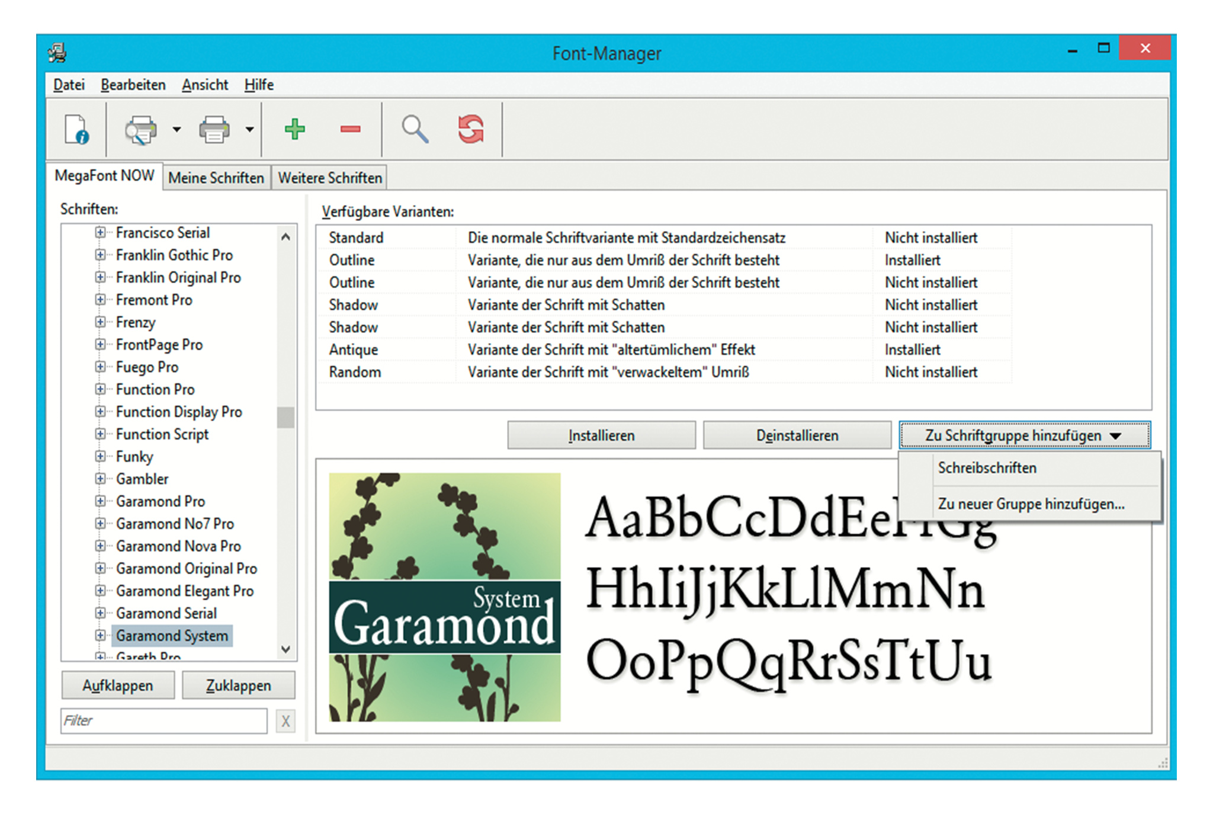This screenshot has width=1213, height=814.
Task: Open the Zu Schriftgruppe hinzufügen dropdown
Action: click(x=1024, y=435)
